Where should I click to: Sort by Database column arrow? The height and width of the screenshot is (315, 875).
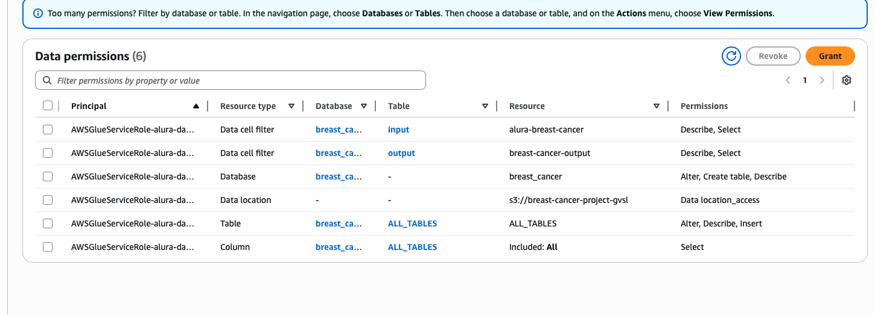pyautogui.click(x=364, y=106)
